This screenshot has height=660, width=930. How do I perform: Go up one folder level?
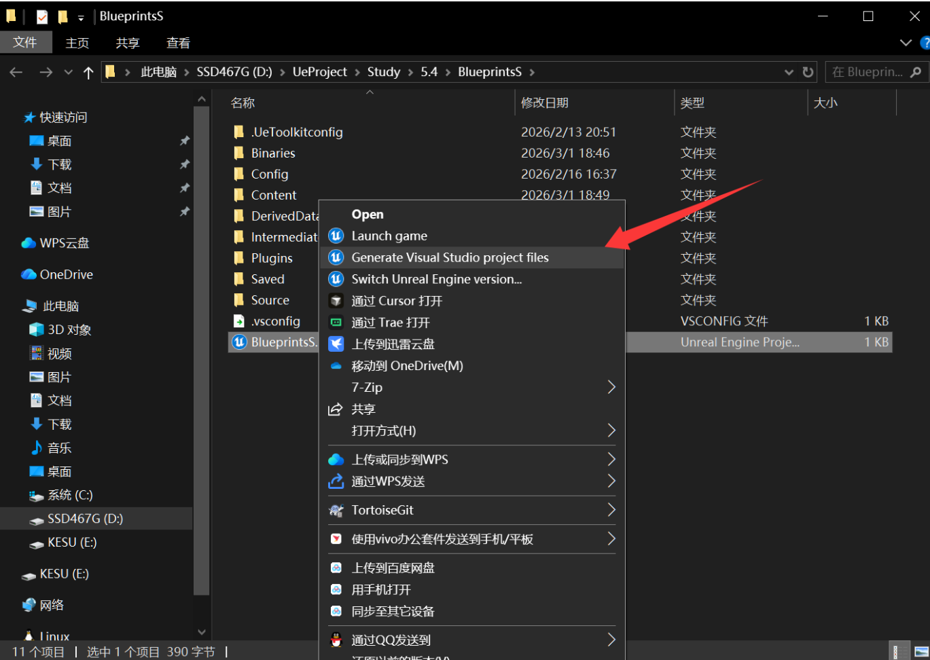tap(88, 72)
